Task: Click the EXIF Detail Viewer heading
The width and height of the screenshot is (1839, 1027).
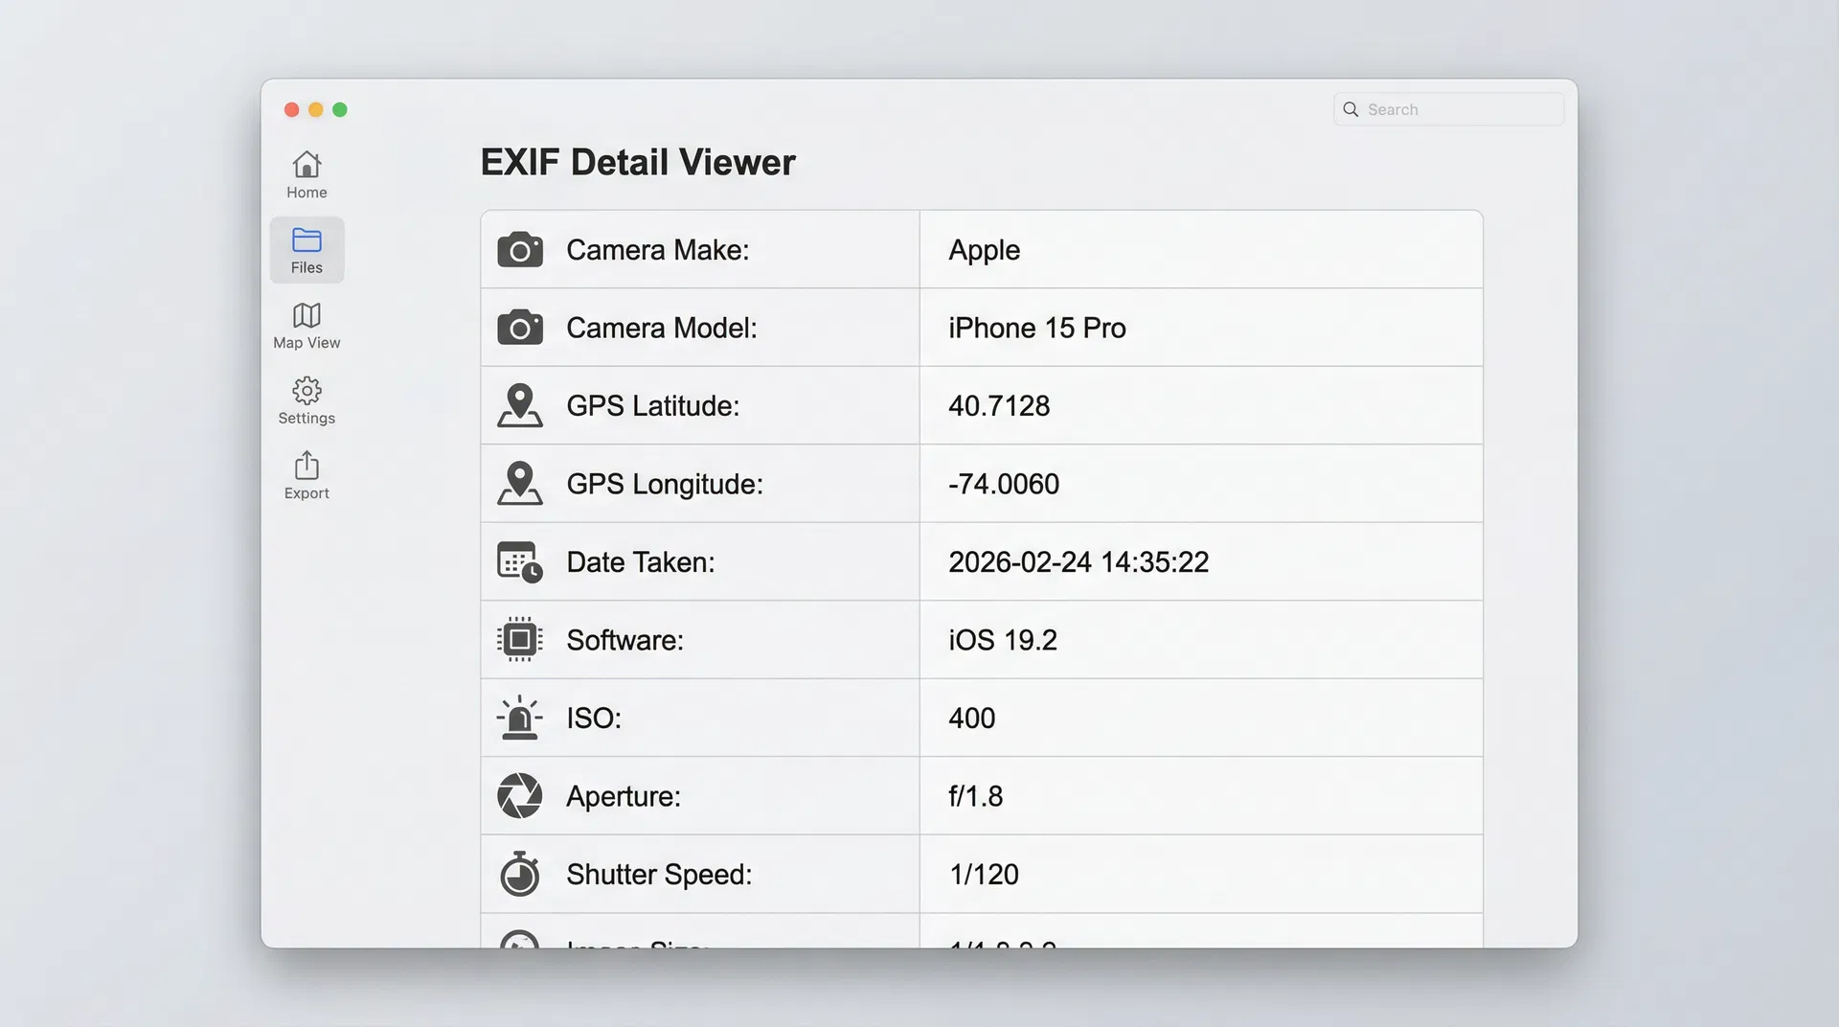Action: pyautogui.click(x=638, y=162)
